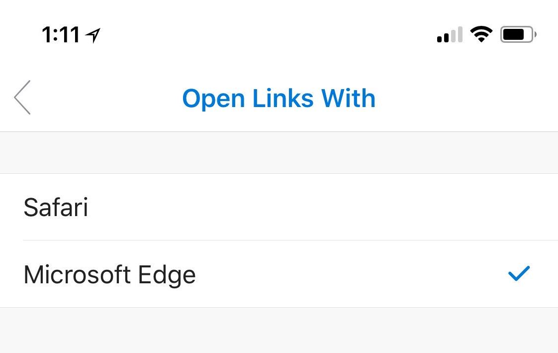
Task: Click empty checkmark space in Safari row
Action: pyautogui.click(x=519, y=207)
